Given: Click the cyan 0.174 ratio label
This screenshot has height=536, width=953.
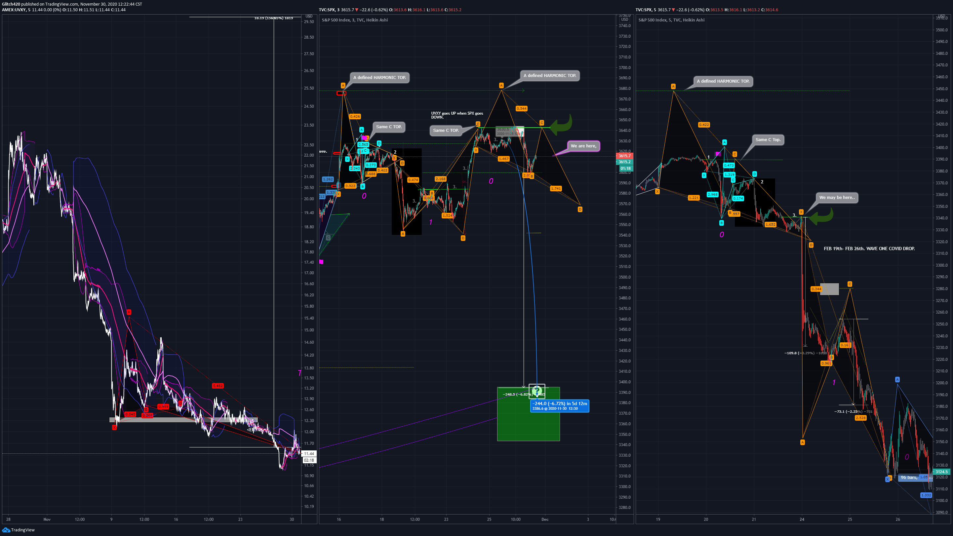Looking at the screenshot, I should (x=738, y=199).
